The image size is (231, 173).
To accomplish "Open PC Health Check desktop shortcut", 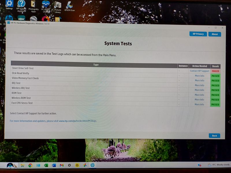I will (x=46, y=6).
